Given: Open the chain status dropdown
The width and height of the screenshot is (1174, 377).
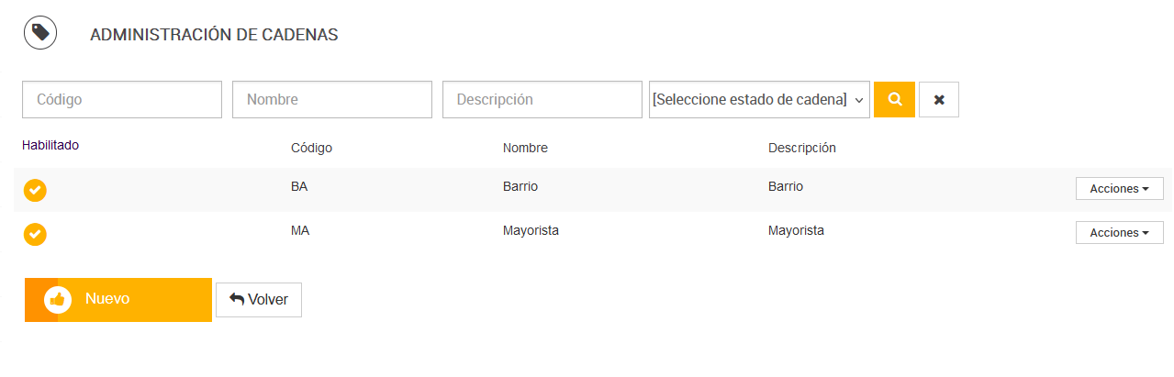Looking at the screenshot, I should pos(759,99).
